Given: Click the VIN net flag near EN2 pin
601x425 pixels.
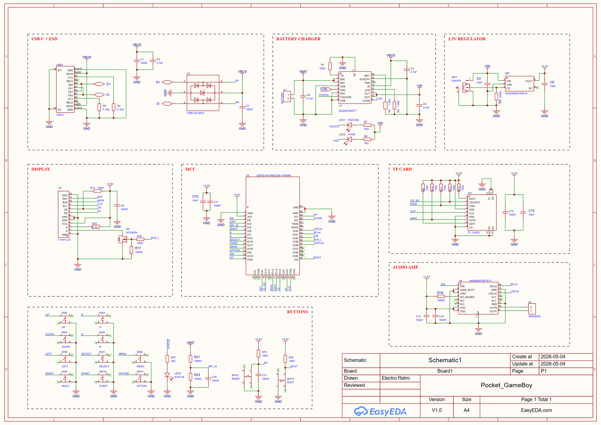Looking at the screenshot, I should pyautogui.click(x=327, y=89).
